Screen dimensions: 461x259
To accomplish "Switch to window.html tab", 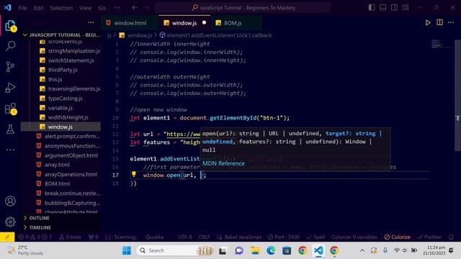I will point(130,23).
